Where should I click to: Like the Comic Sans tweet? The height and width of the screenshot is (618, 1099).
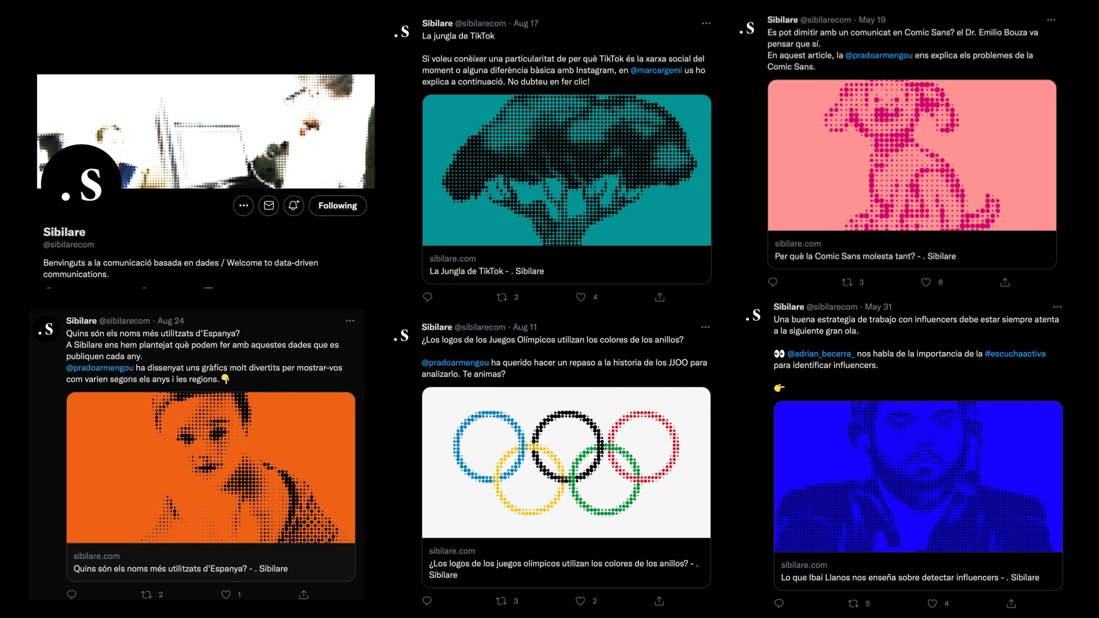(926, 282)
